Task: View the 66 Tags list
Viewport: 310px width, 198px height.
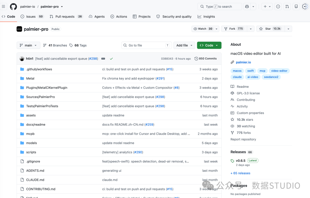Action: pyautogui.click(x=78, y=45)
